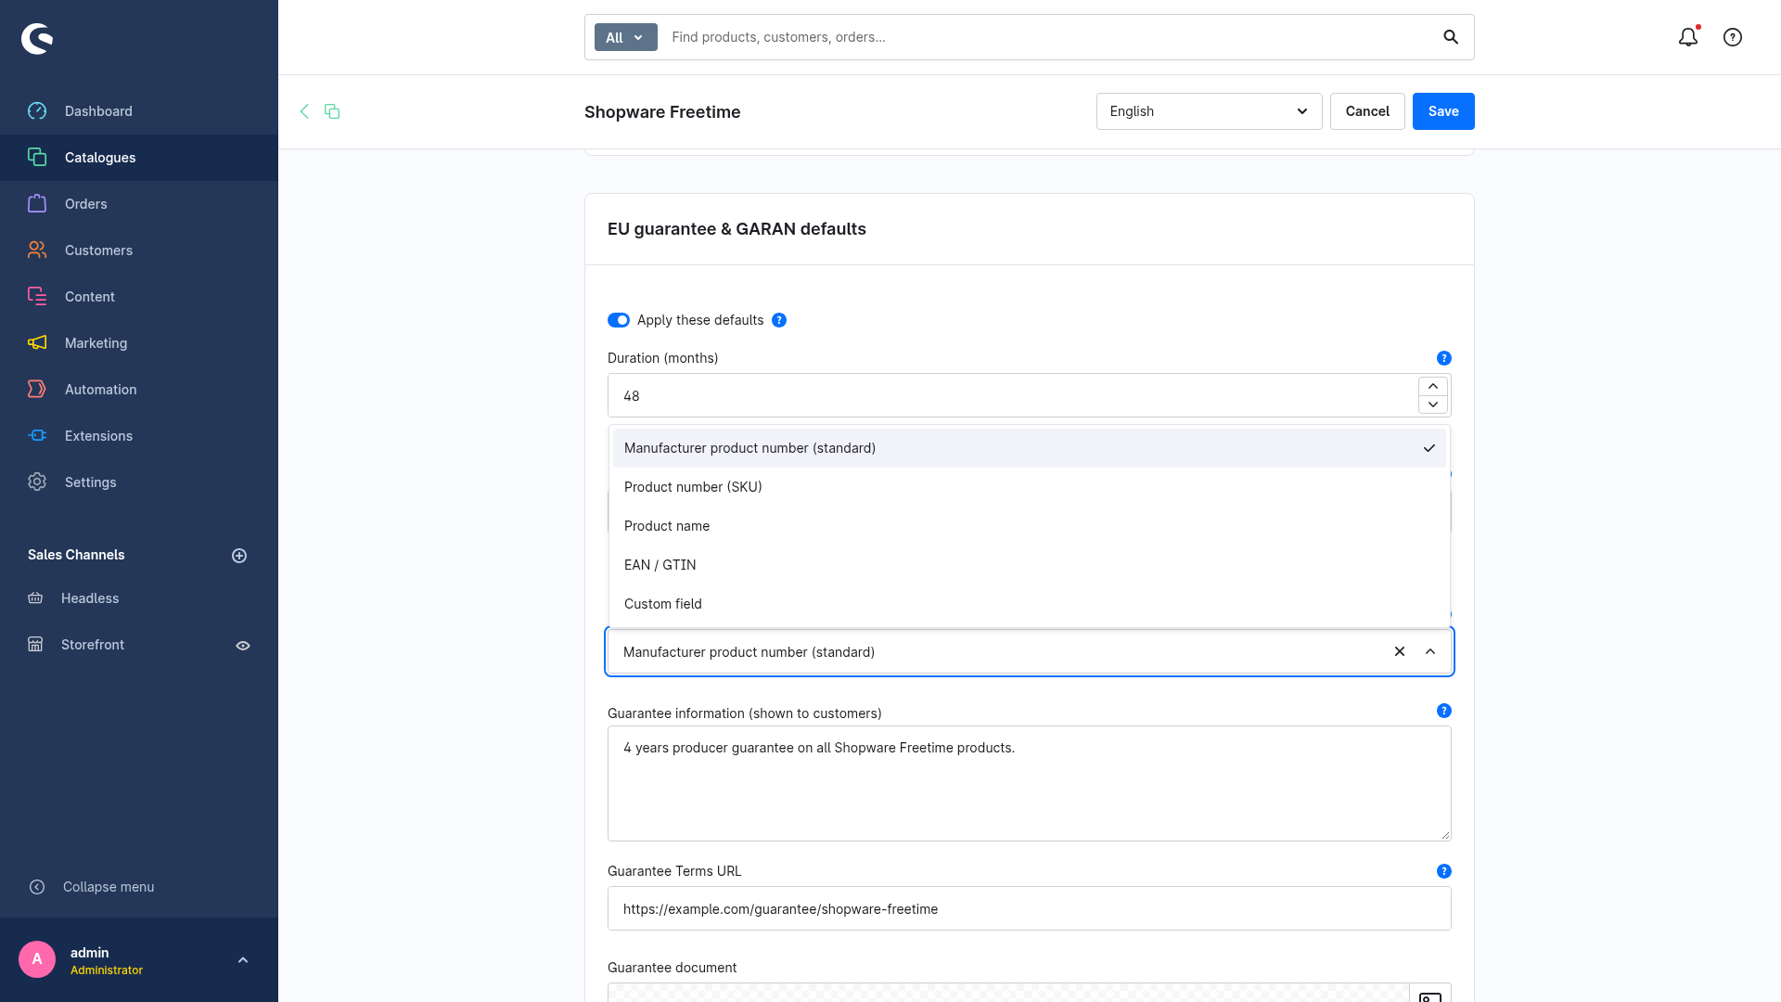This screenshot has width=1781, height=1002.
Task: Click the Marketing megaphone icon
Action: (x=37, y=343)
